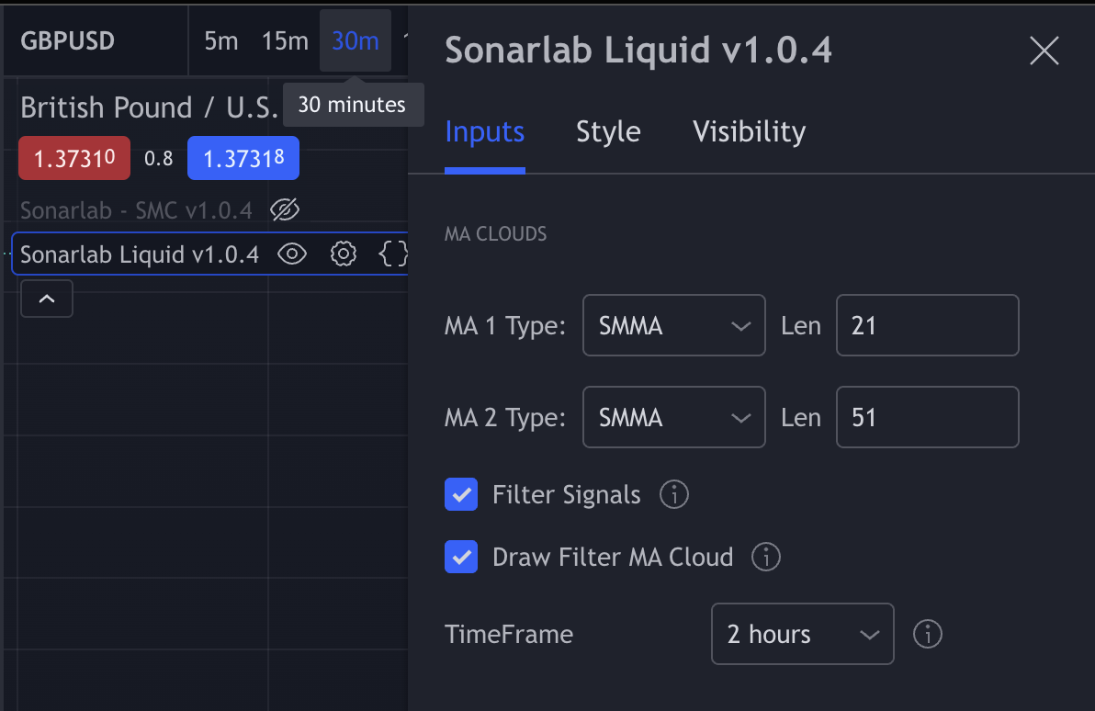Show hidden Sonarlab - SMC indicator
The height and width of the screenshot is (711, 1095).
285,209
